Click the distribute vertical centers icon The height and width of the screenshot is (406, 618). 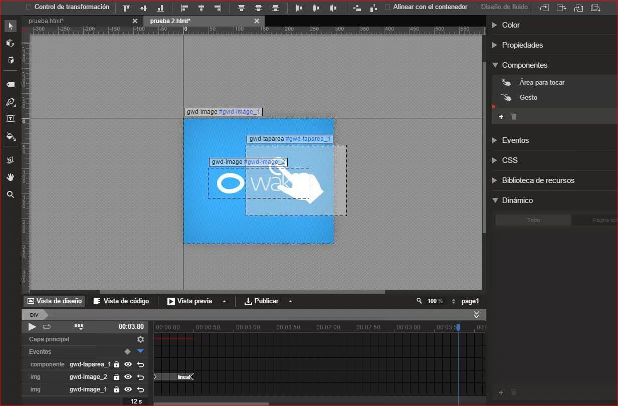[x=259, y=8]
